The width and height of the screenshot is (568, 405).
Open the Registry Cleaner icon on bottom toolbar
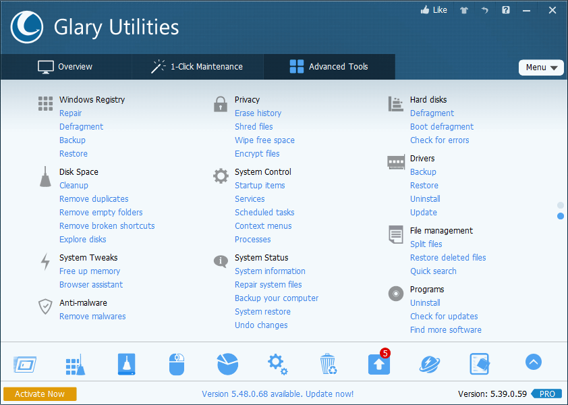(75, 363)
